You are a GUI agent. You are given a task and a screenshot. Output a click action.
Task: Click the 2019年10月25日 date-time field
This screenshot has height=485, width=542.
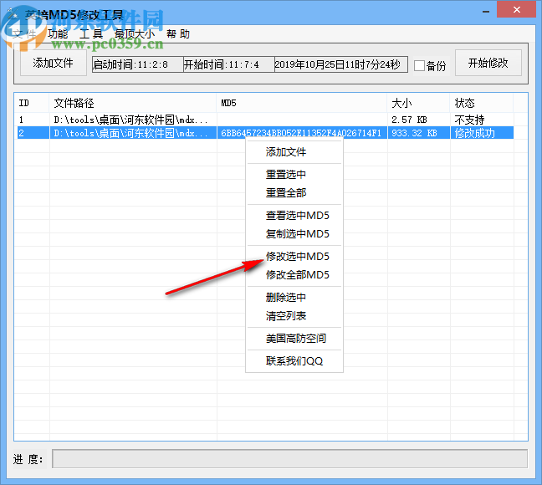(x=340, y=64)
